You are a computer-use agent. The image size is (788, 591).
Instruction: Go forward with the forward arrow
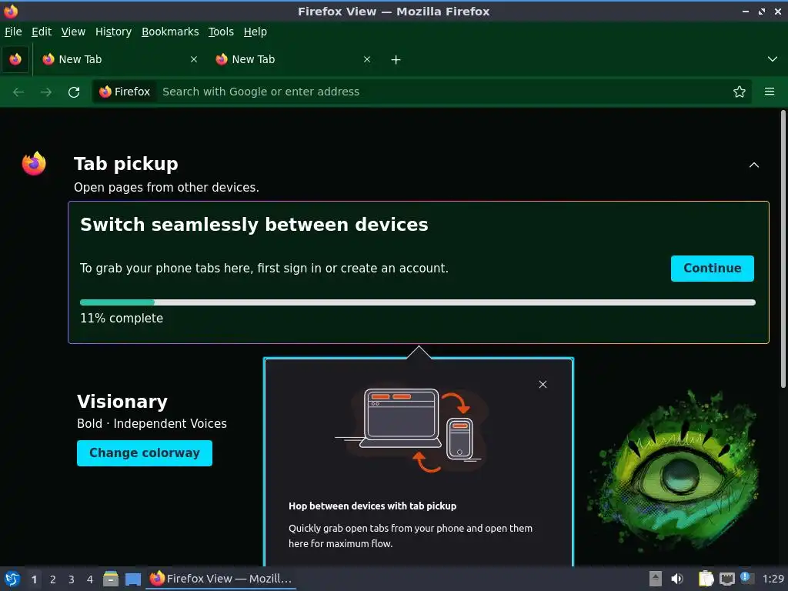coord(46,92)
